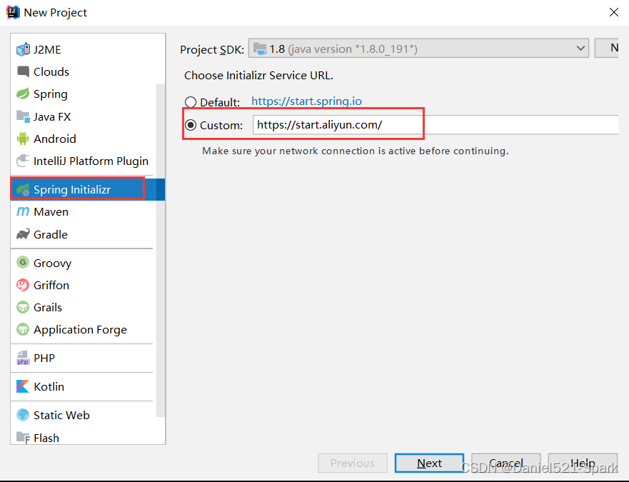
Task: Click the Groovy G icon
Action: (23, 263)
